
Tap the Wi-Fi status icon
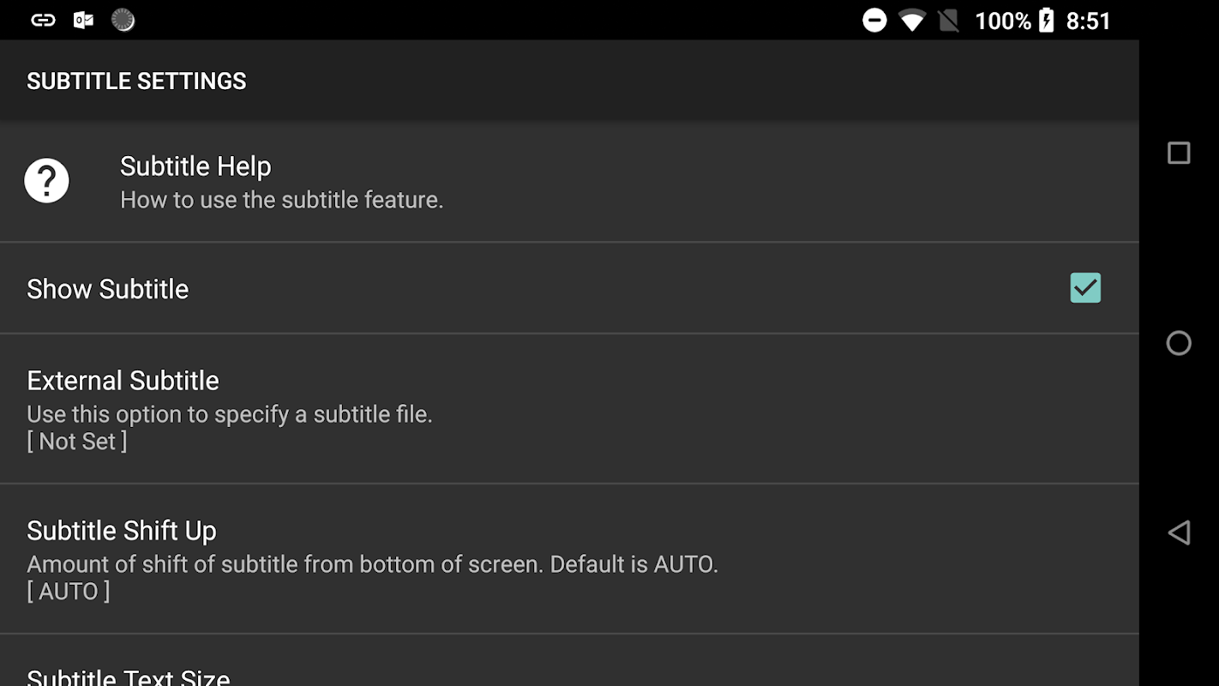(x=911, y=20)
